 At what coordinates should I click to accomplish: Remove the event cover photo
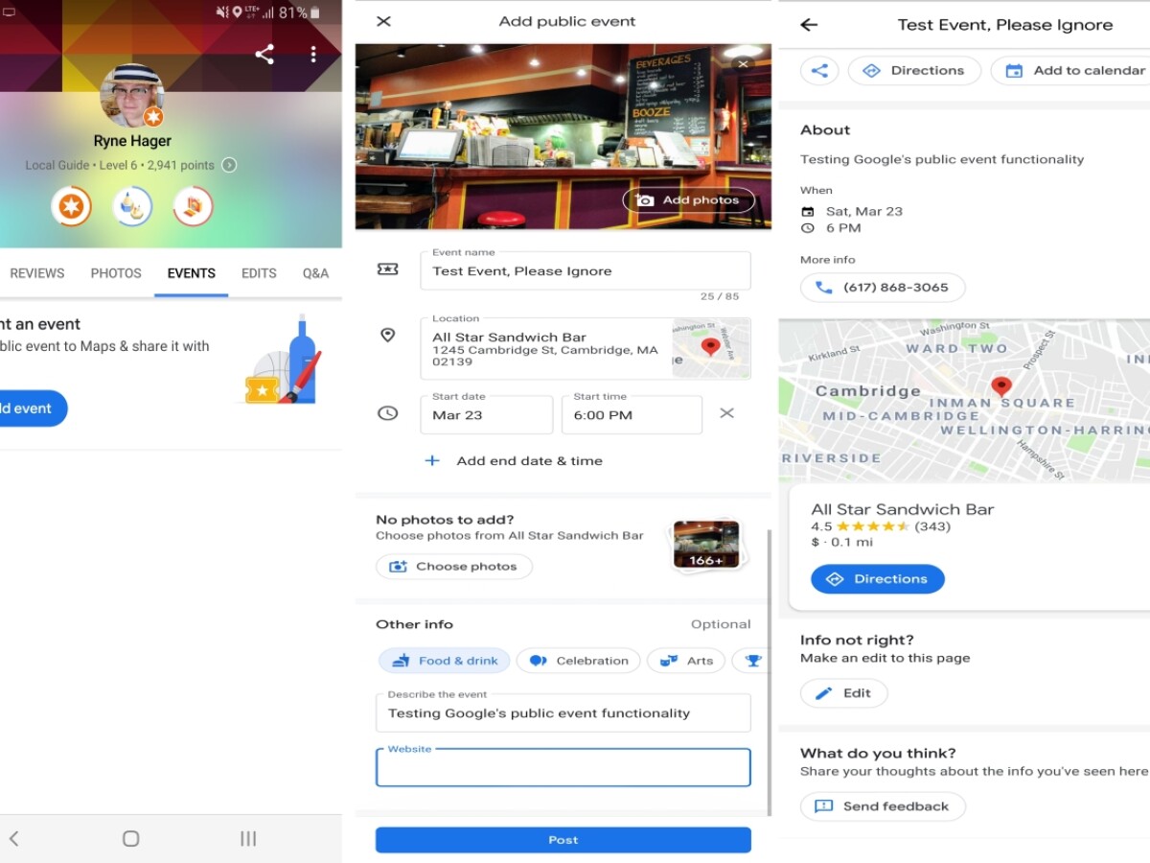[743, 63]
